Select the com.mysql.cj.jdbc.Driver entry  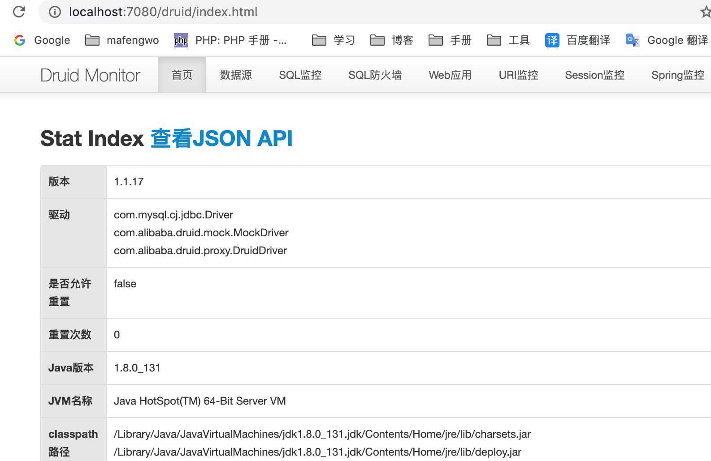point(173,215)
